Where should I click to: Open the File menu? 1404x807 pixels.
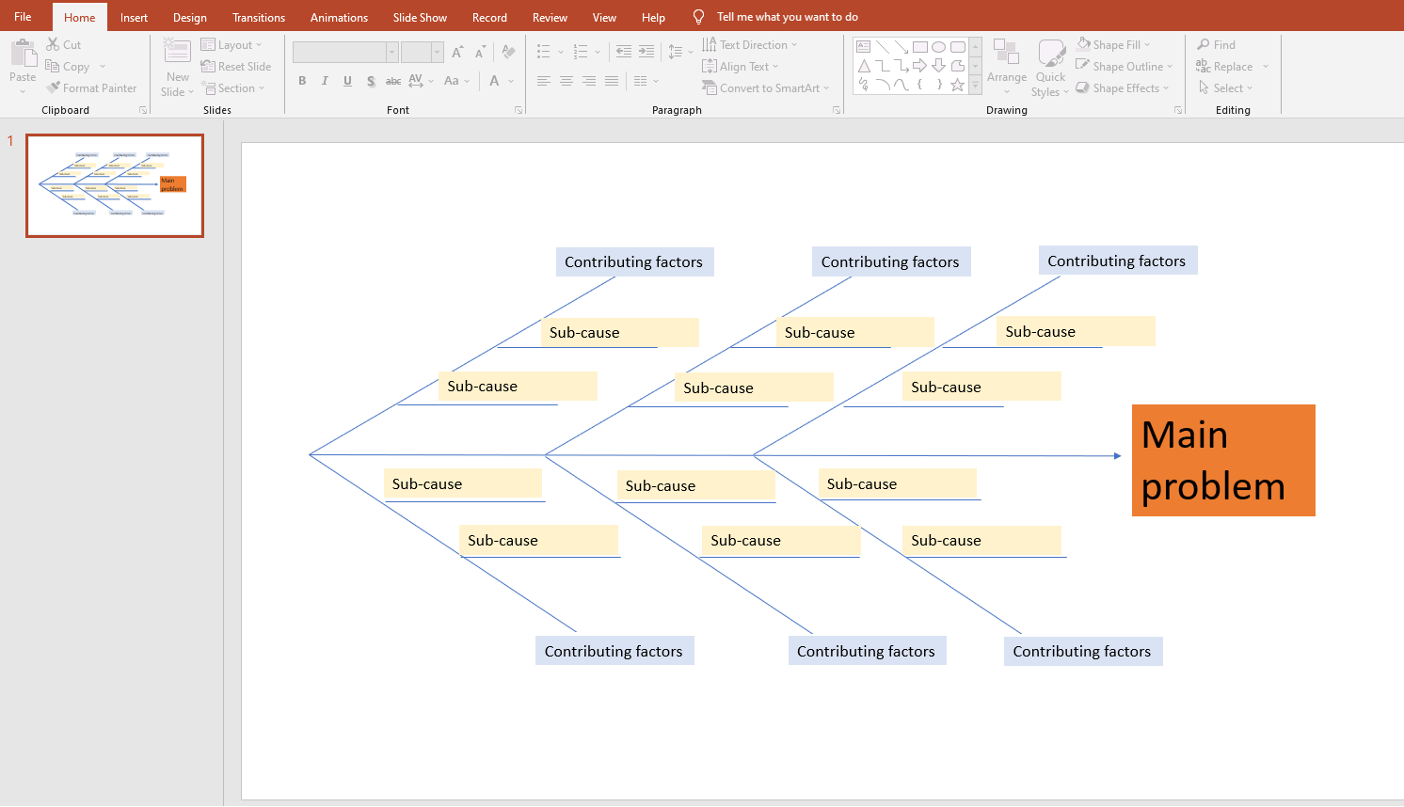23,17
